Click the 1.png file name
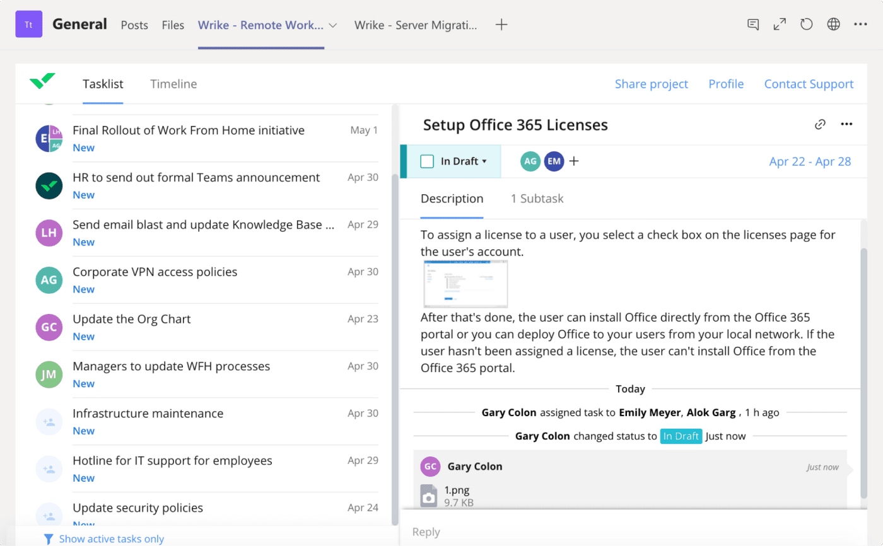 coord(457,490)
